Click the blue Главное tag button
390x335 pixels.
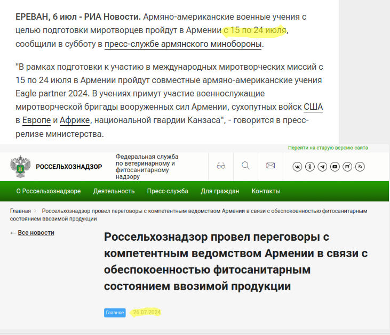click(x=115, y=313)
